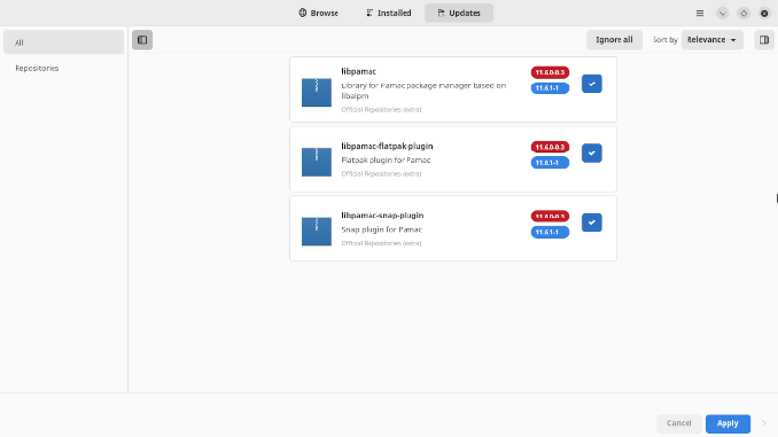This screenshot has width=778, height=437.
Task: Click libpamac-flatpak-plugin blue new version badge
Action: [549, 162]
